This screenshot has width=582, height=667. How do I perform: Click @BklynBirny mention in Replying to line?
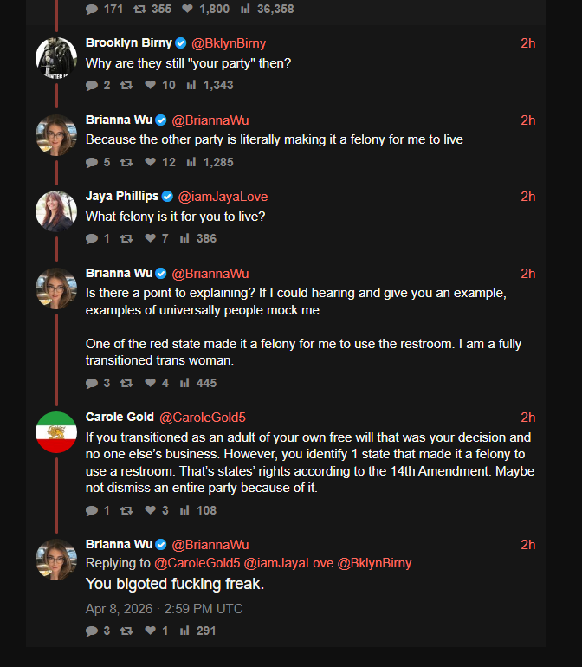(374, 563)
